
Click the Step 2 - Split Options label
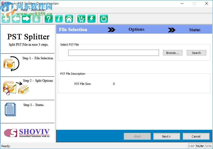pyautogui.click(x=38, y=81)
